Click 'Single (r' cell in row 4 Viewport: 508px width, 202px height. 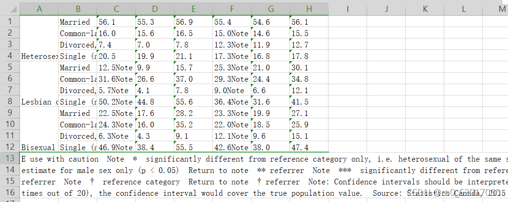pos(78,56)
